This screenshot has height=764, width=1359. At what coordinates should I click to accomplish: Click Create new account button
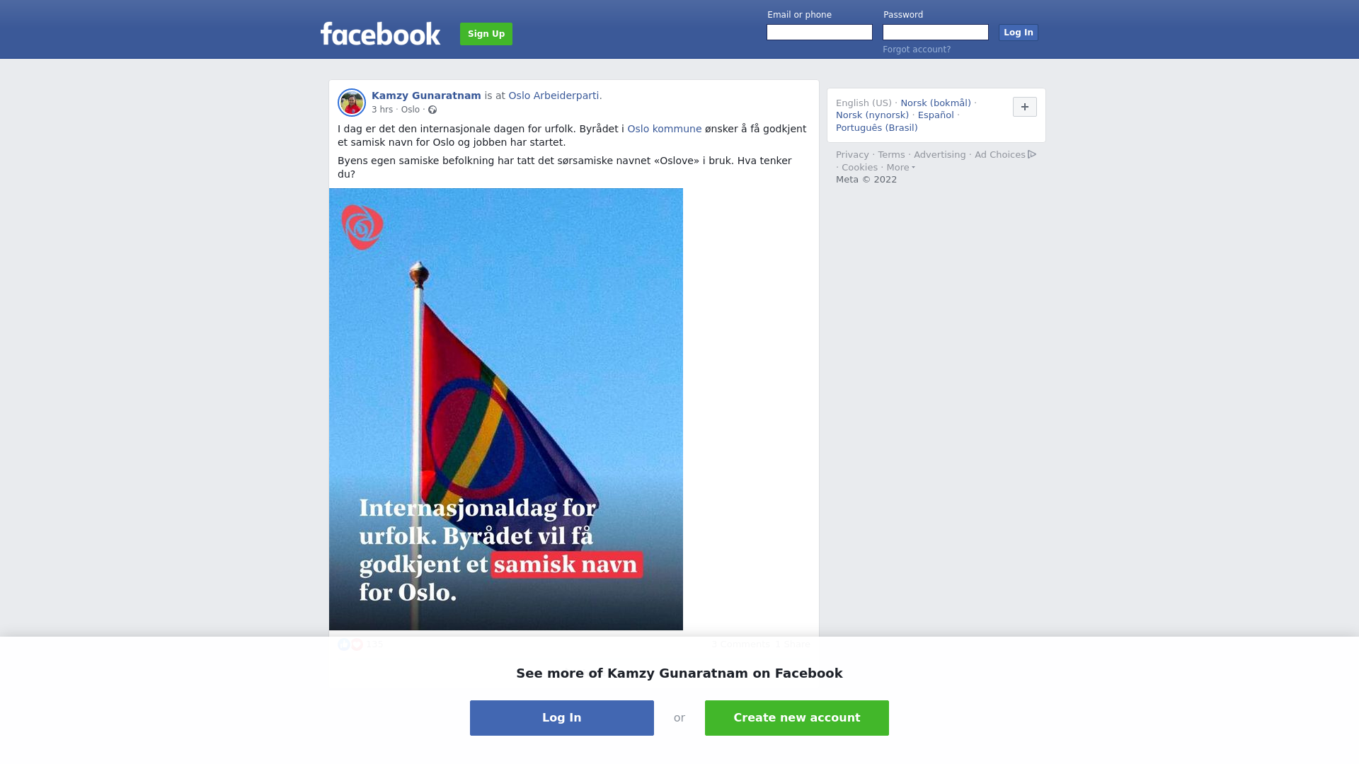(x=797, y=718)
